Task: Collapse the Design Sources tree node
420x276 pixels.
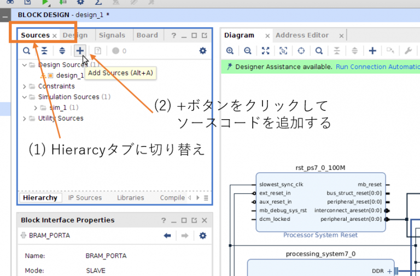Action: 25,65
